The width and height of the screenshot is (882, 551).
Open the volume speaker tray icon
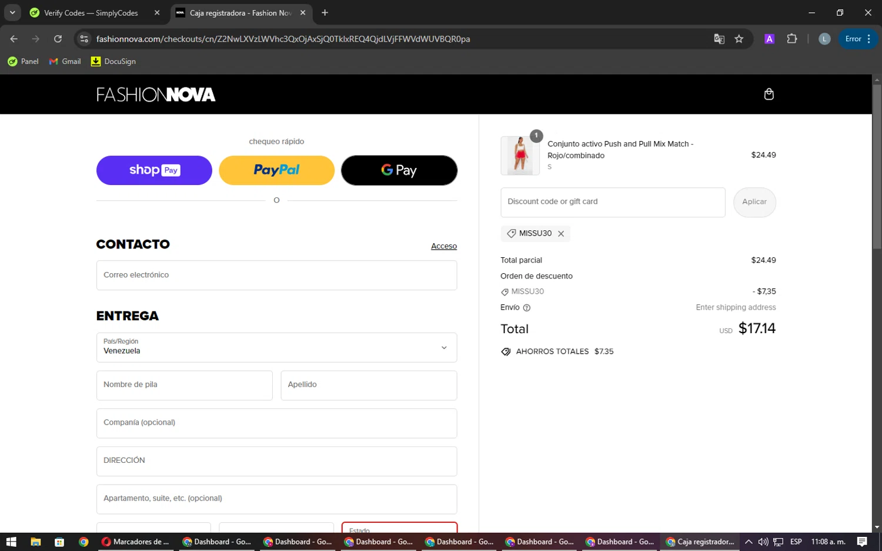pos(763,542)
